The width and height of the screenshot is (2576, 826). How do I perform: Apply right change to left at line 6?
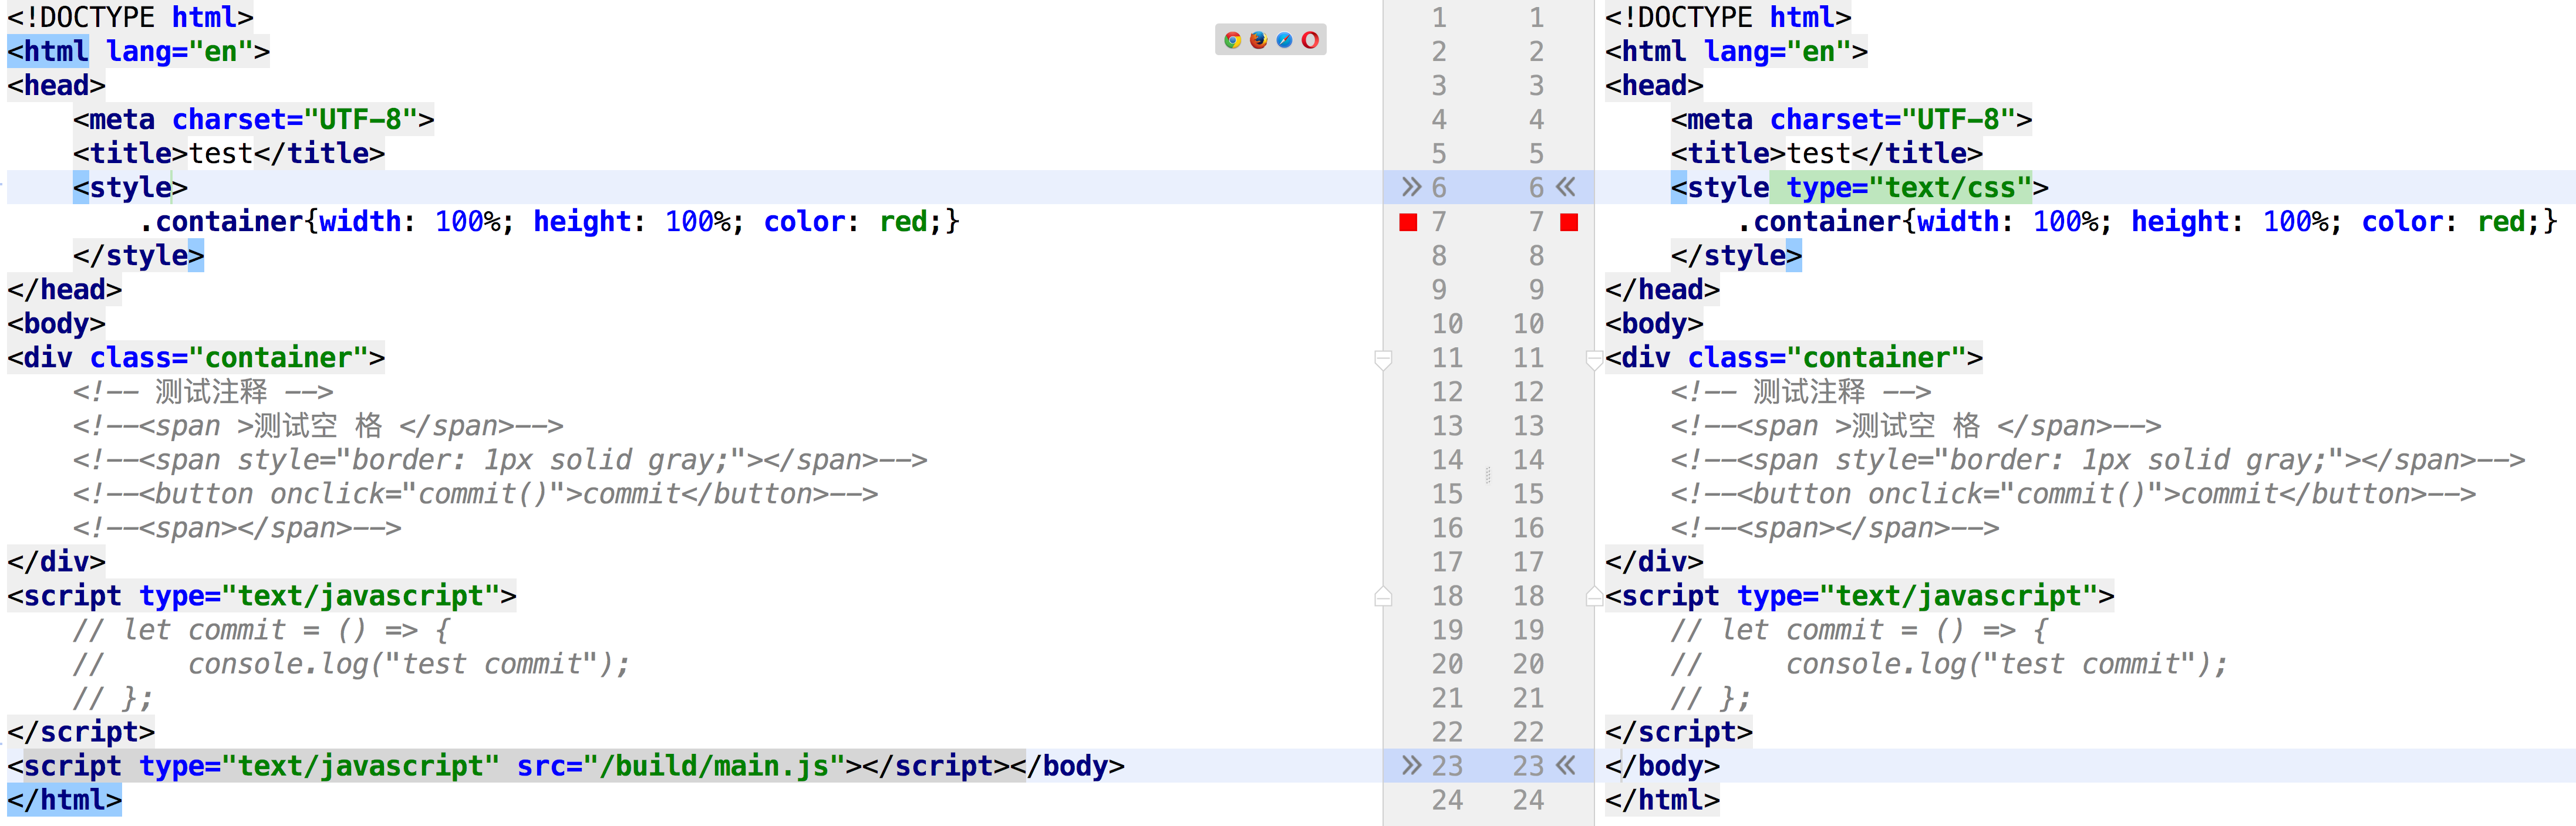pos(1566,187)
